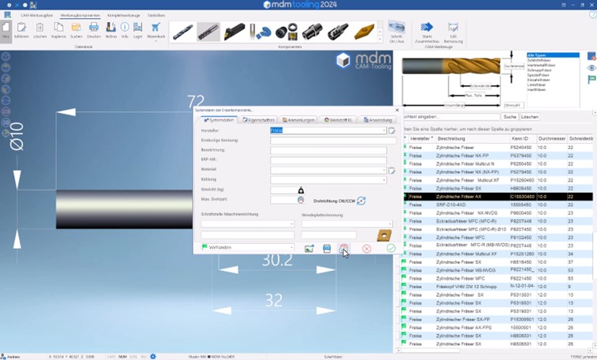
Task: Confirm dialog with green checkmark
Action: click(391, 248)
